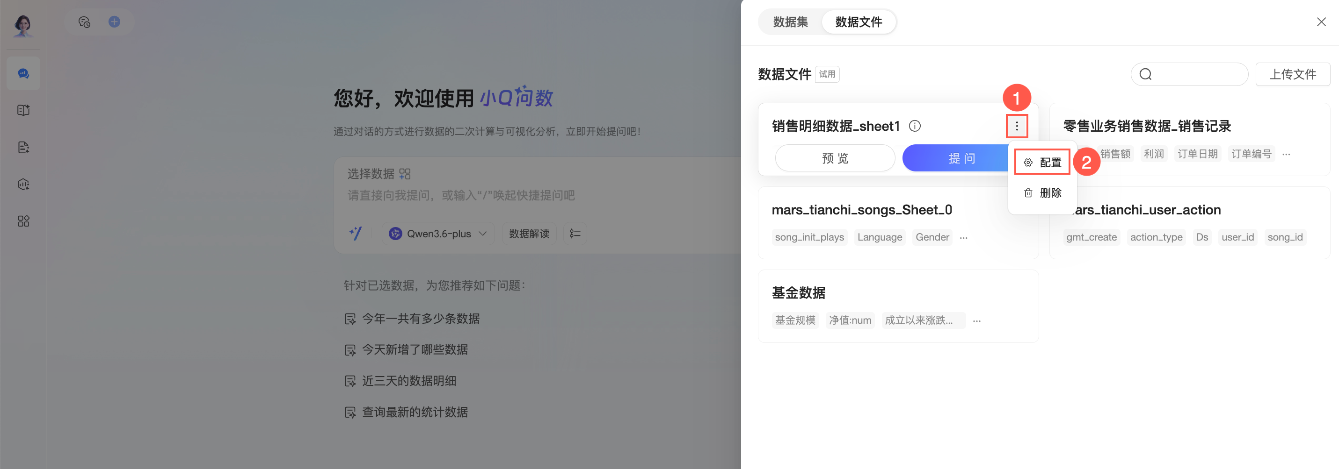Select suggested question 近三天的数据明细
The width and height of the screenshot is (1339, 469).
click(x=400, y=381)
